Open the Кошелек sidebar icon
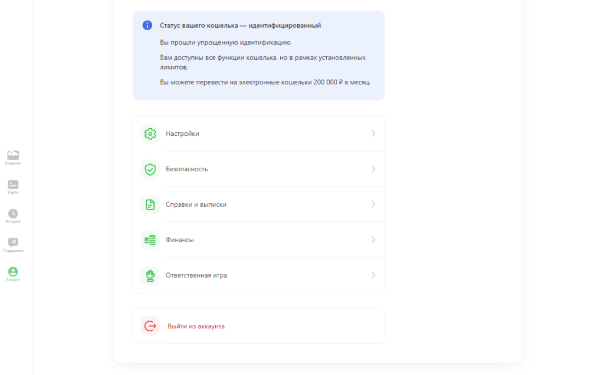This screenshot has height=375, width=604. coord(13,155)
